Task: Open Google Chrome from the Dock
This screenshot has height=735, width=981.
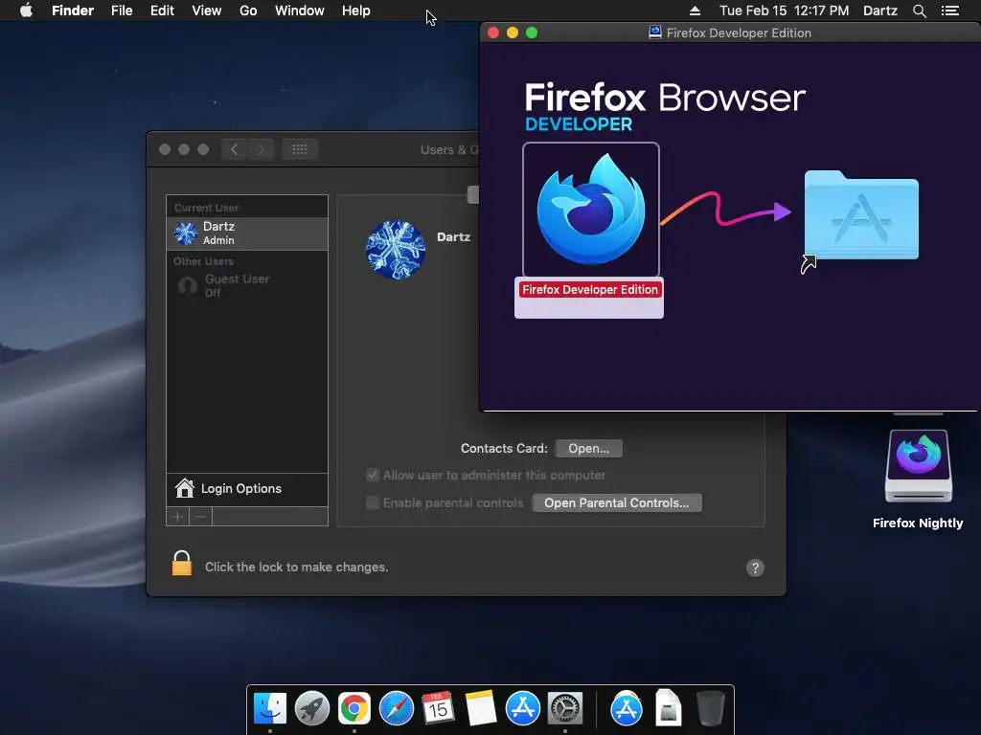Action: [354, 708]
